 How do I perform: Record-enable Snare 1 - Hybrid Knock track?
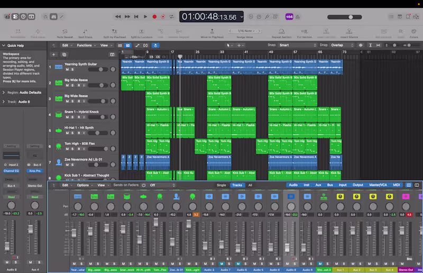tap(79, 117)
